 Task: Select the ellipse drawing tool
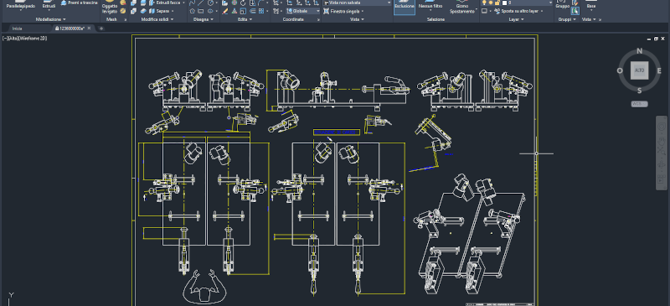click(211, 11)
